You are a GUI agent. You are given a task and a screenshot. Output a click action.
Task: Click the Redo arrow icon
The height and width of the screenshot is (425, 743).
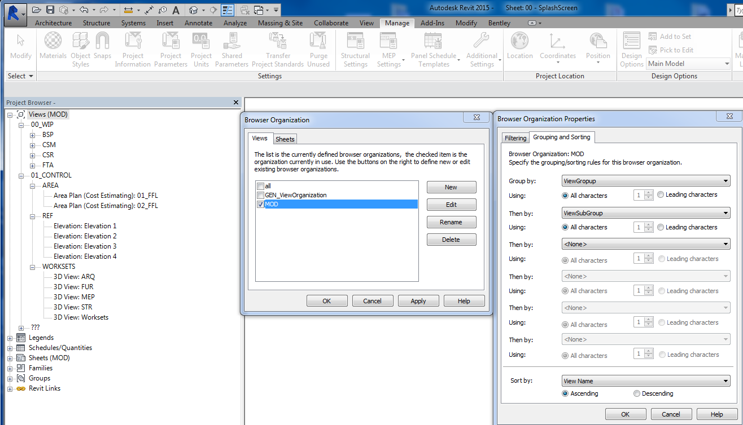pyautogui.click(x=104, y=10)
